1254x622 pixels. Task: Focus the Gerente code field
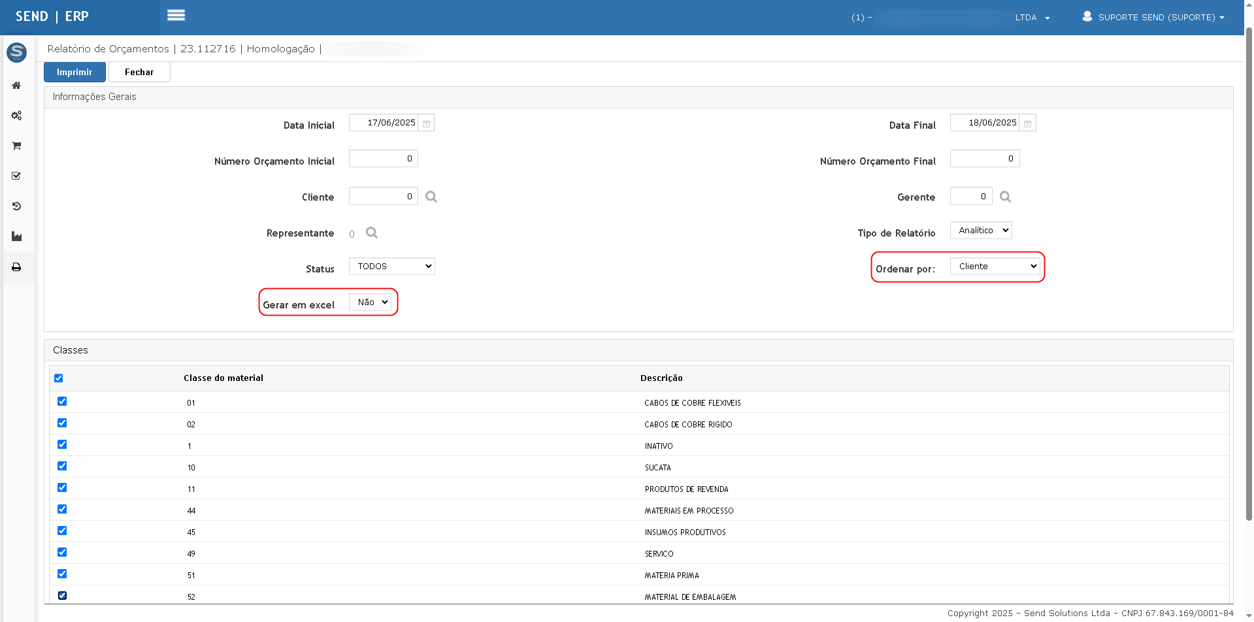pyautogui.click(x=971, y=197)
